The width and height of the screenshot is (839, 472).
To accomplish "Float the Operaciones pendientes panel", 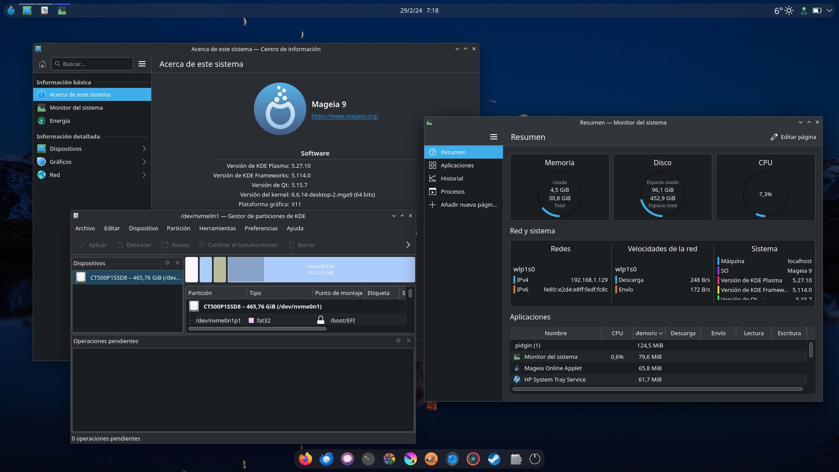I will [399, 340].
